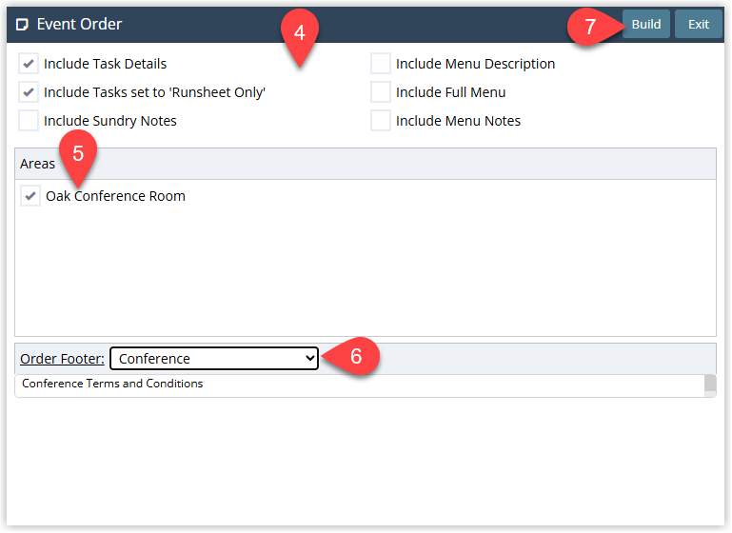Viewport: 732px width, 533px height.
Task: Toggle Include Tasks set to 'Runsheet Only'
Action: [29, 92]
